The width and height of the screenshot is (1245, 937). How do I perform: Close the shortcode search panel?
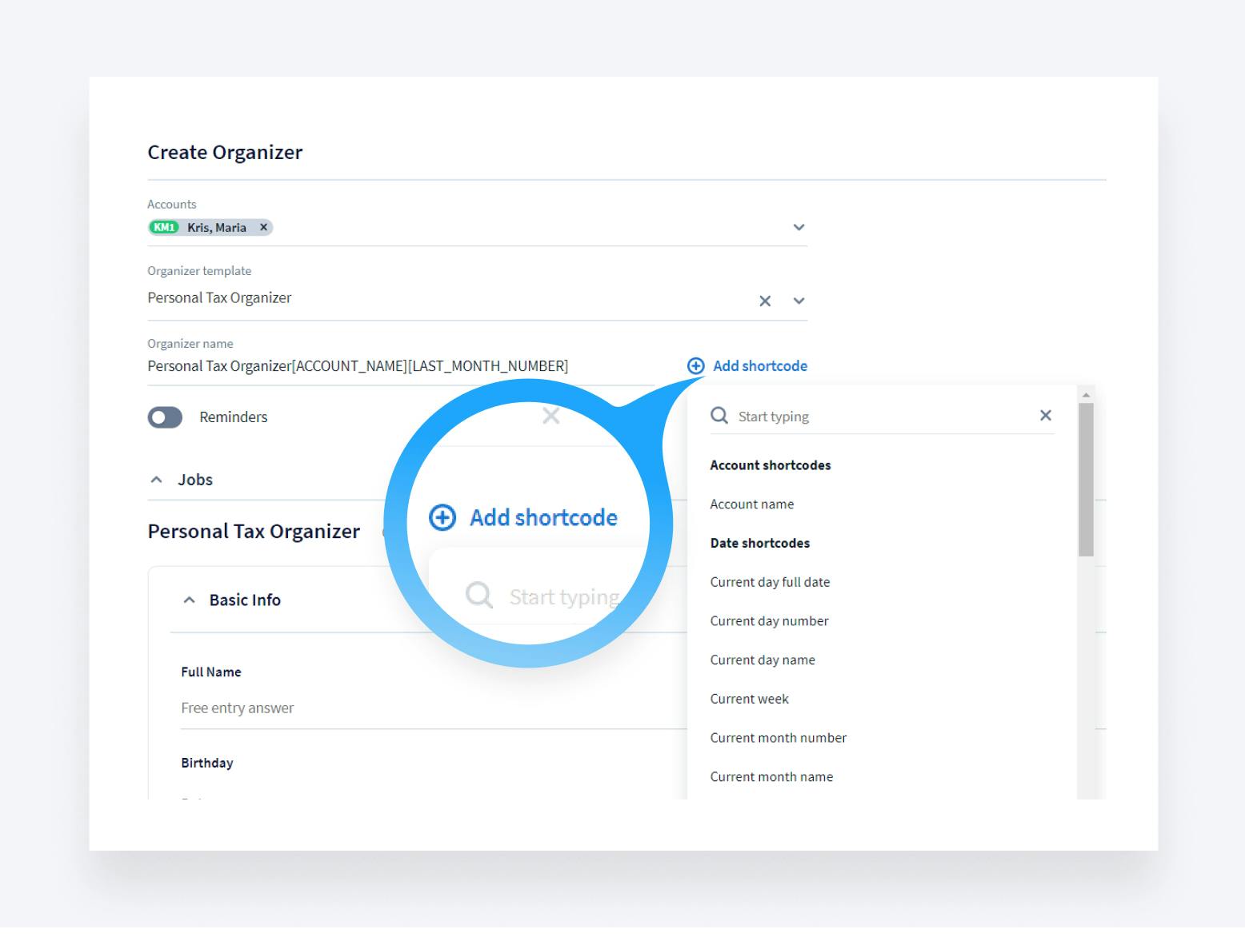point(1045,415)
